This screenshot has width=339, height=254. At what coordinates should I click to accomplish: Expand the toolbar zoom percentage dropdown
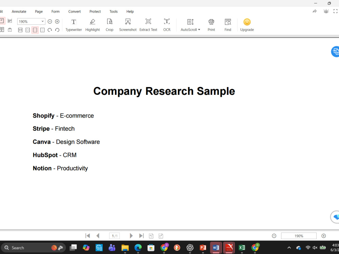[43, 21]
